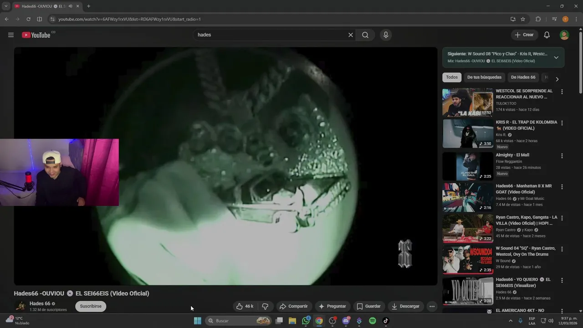Subscribe with the Suscribirse button
The width and height of the screenshot is (583, 328).
[91, 306]
